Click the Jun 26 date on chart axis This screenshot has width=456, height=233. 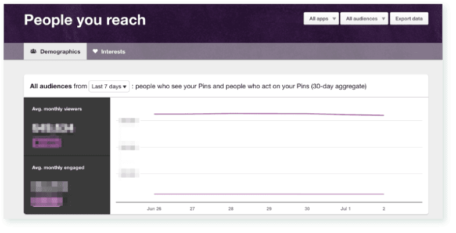(x=154, y=208)
